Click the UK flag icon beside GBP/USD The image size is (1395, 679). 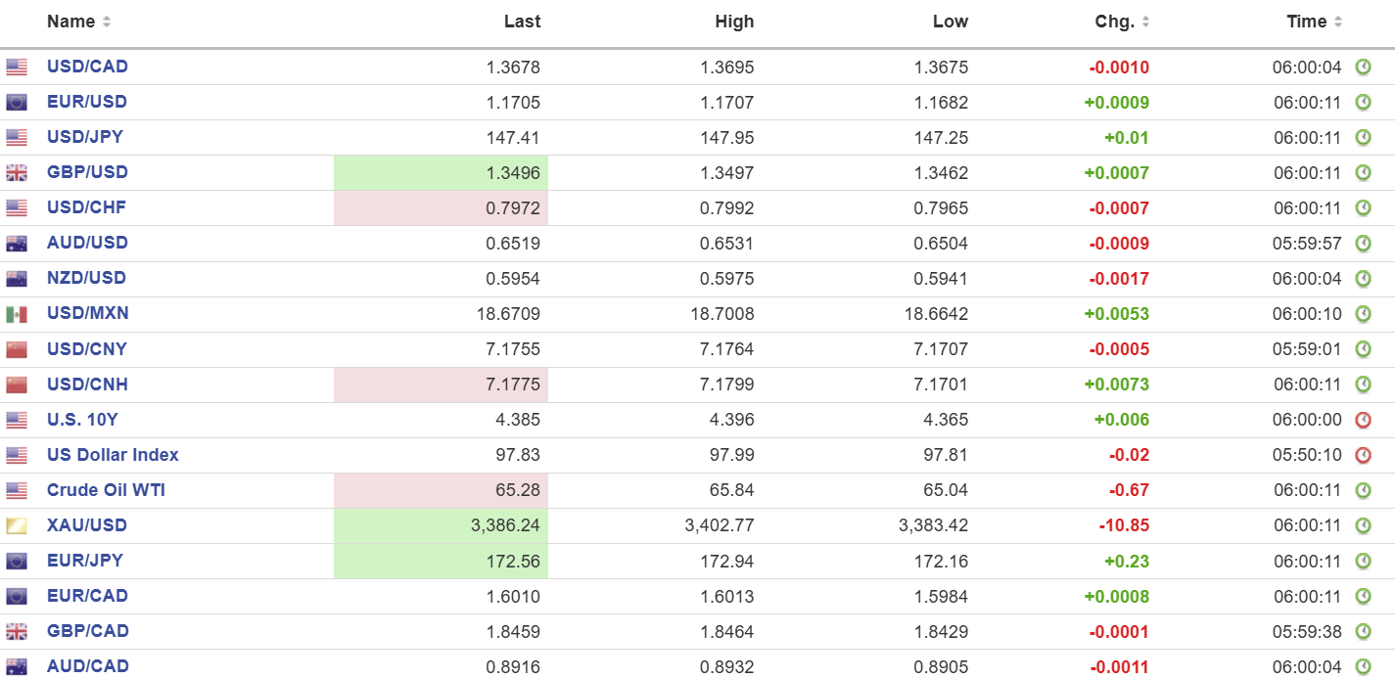[17, 173]
